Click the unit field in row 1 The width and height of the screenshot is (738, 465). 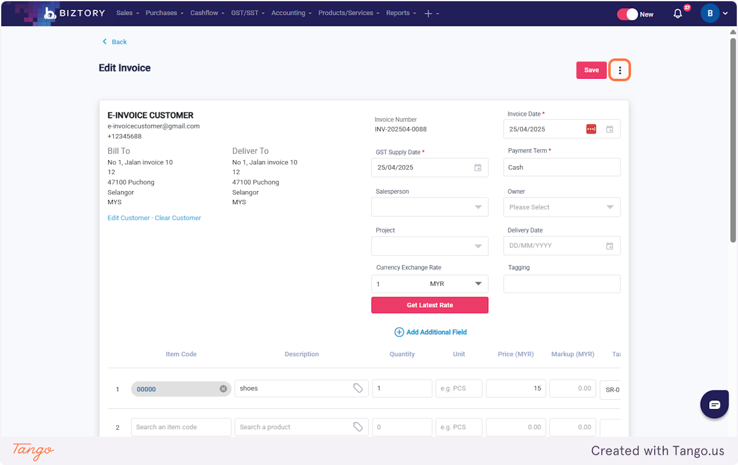(459, 388)
